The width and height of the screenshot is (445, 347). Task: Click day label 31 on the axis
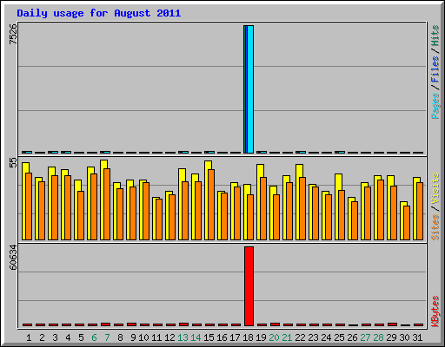[417, 337]
